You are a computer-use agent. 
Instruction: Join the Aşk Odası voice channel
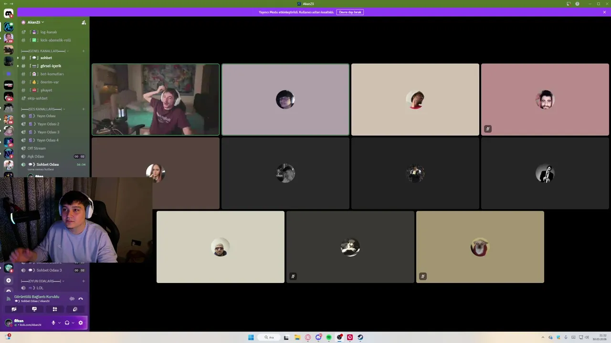pos(53,156)
